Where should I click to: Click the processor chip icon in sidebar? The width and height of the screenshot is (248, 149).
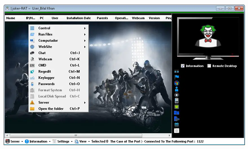(177, 95)
